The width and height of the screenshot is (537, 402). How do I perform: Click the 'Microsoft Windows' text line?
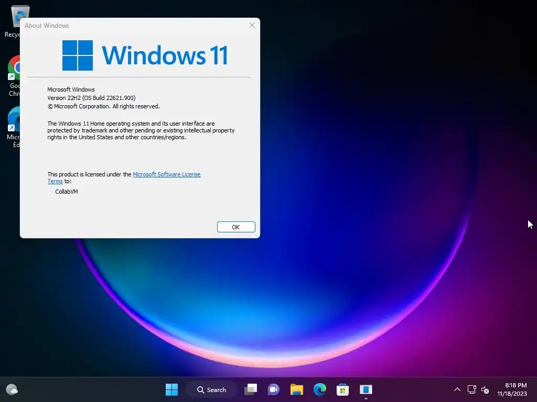tap(71, 90)
